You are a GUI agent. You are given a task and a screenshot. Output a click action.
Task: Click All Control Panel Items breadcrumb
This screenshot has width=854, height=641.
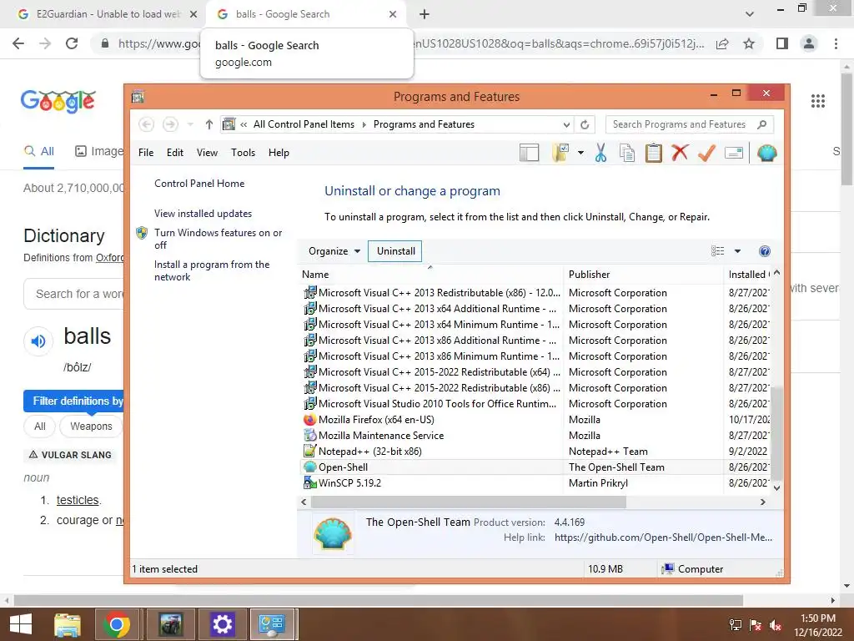point(304,124)
